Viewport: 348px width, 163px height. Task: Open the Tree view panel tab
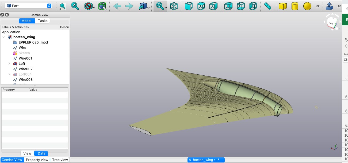click(60, 160)
